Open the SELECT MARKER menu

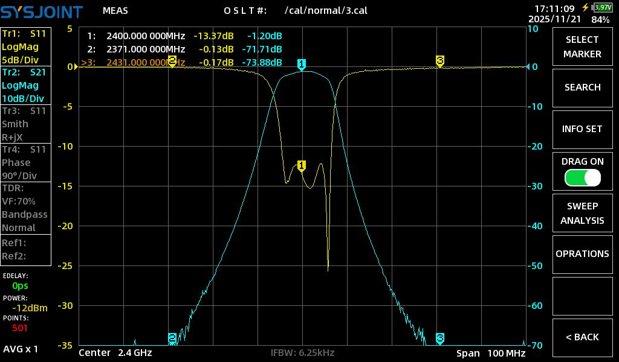point(582,47)
